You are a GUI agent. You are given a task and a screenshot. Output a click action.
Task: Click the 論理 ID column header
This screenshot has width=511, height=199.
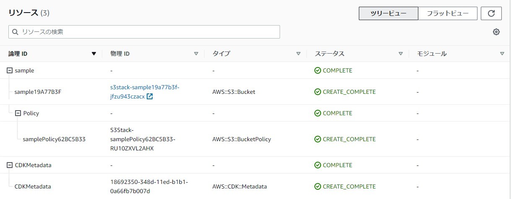[x=18, y=54]
